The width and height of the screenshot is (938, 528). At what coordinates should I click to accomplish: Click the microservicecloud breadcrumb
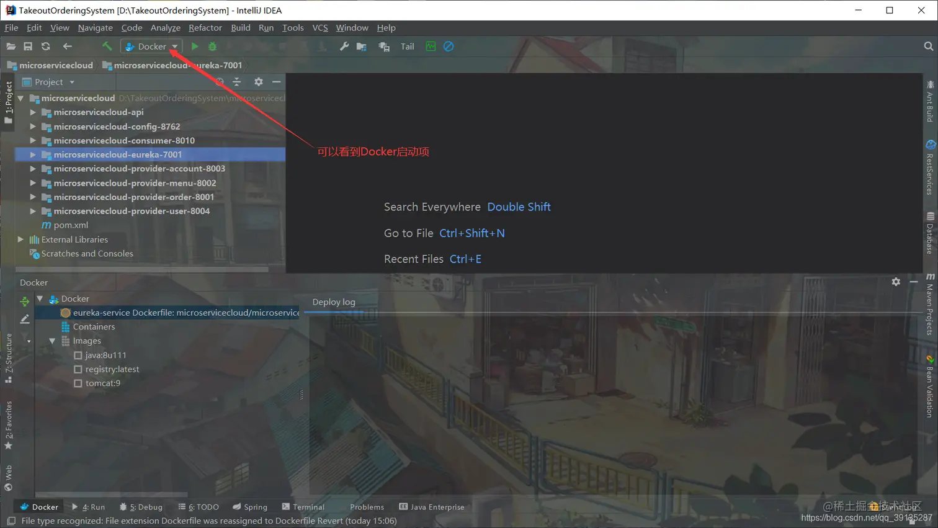click(56, 65)
